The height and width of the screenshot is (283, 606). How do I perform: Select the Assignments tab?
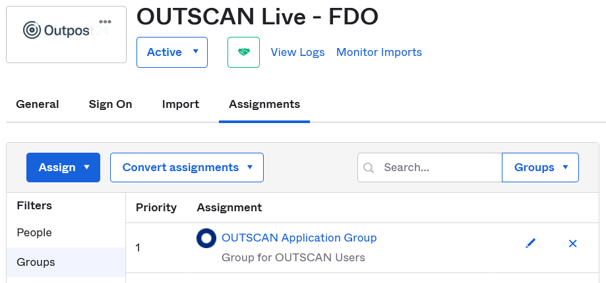(264, 104)
